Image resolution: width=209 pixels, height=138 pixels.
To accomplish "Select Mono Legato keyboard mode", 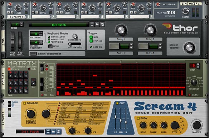I will click(x=49, y=37).
